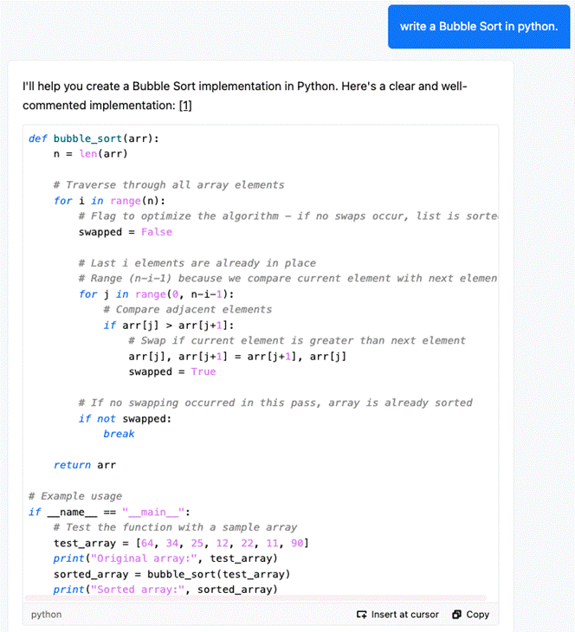The image size is (575, 632).
Task: Click the Insert at cursor icon
Action: click(x=361, y=615)
